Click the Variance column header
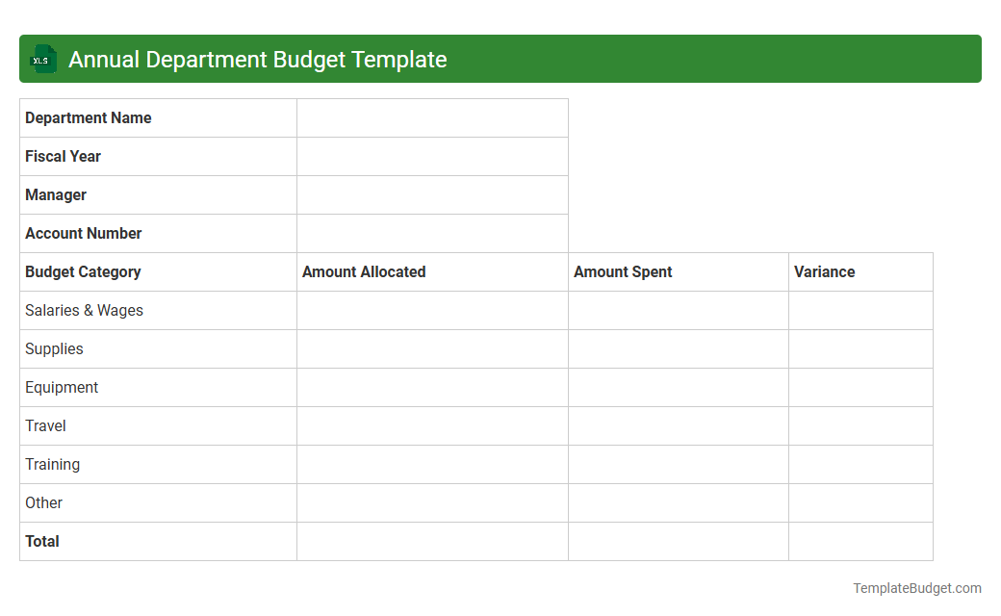Viewport: 1001px width, 616px height. pyautogui.click(x=825, y=271)
